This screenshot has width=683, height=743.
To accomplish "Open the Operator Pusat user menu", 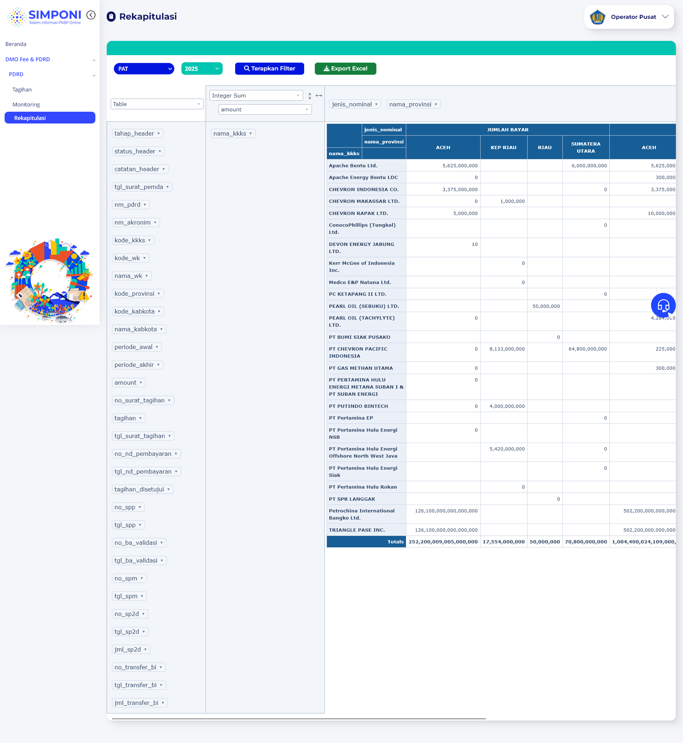I will (629, 17).
